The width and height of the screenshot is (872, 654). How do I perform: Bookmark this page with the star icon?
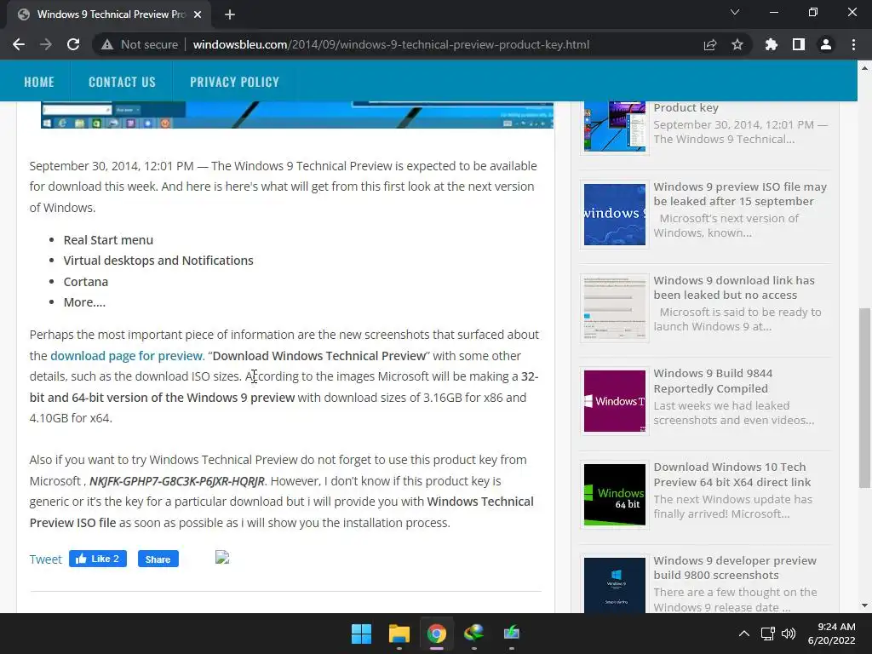[x=737, y=44]
